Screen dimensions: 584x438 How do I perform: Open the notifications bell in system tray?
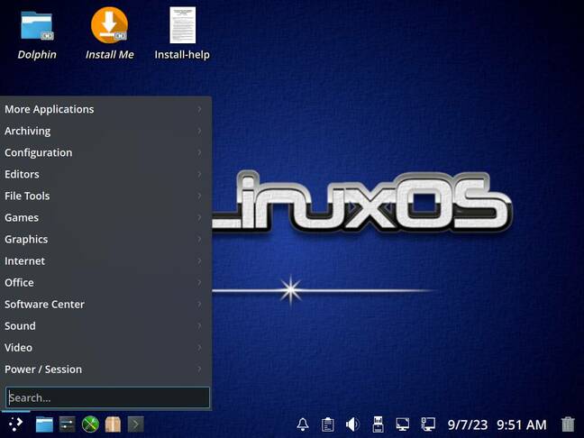click(x=303, y=424)
